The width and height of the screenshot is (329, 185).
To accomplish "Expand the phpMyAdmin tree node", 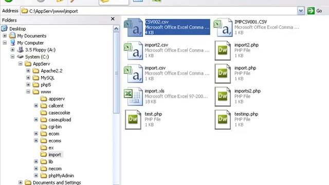I will [x=36, y=175].
